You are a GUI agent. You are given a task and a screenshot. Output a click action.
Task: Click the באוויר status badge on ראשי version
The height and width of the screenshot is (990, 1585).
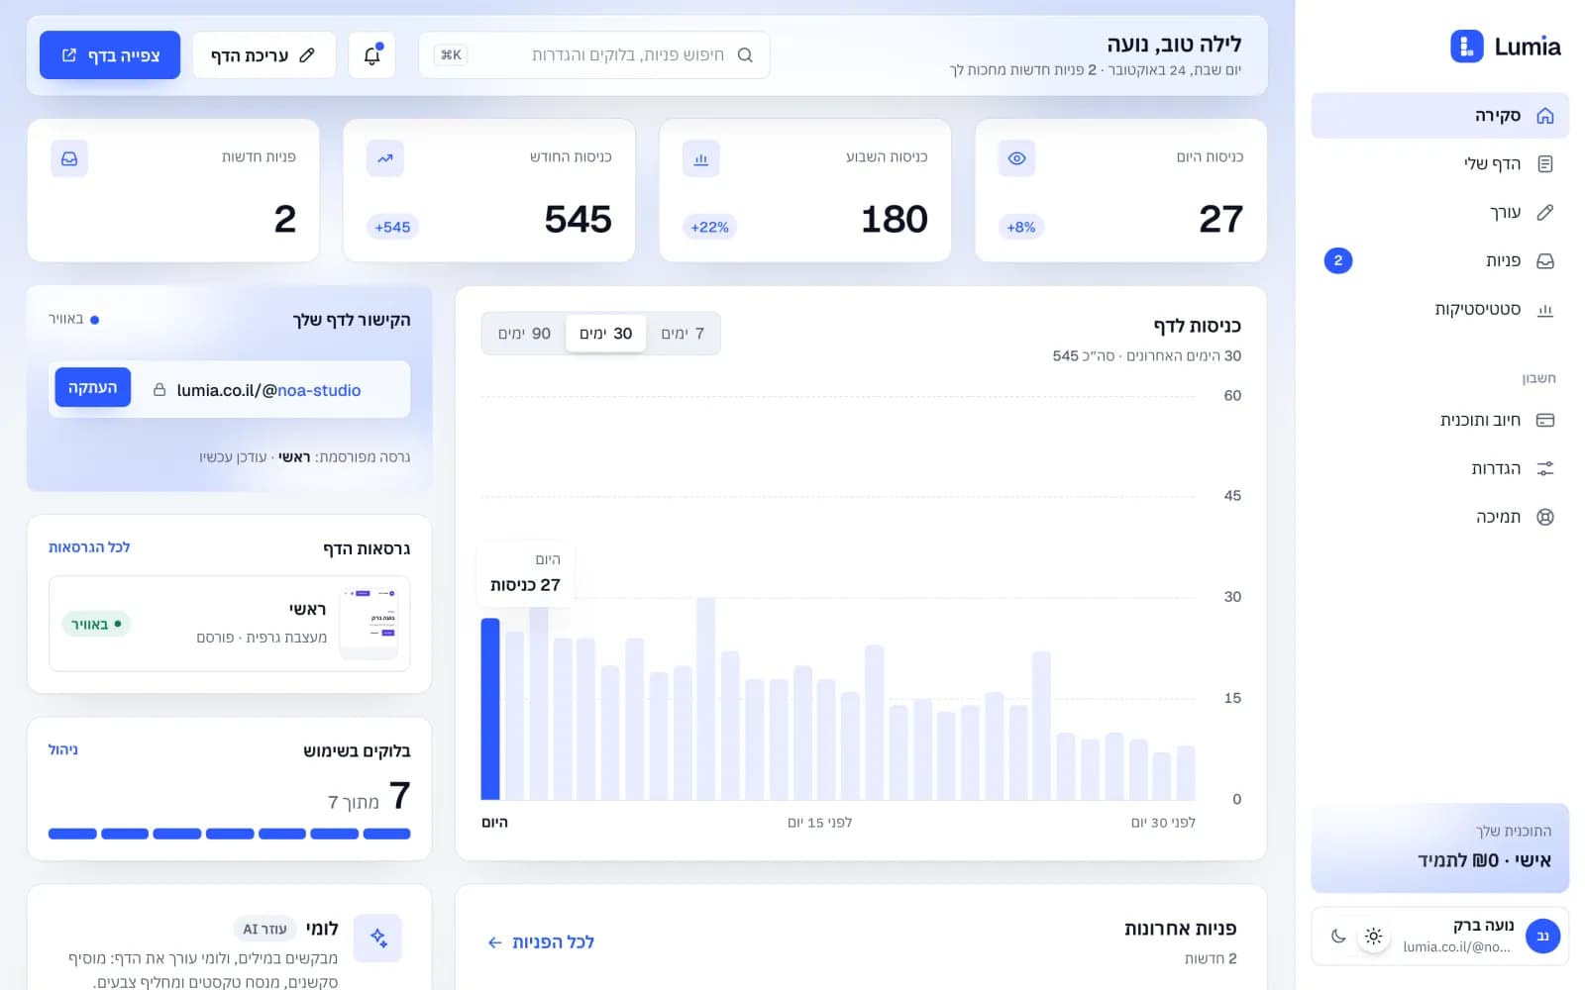(x=96, y=624)
